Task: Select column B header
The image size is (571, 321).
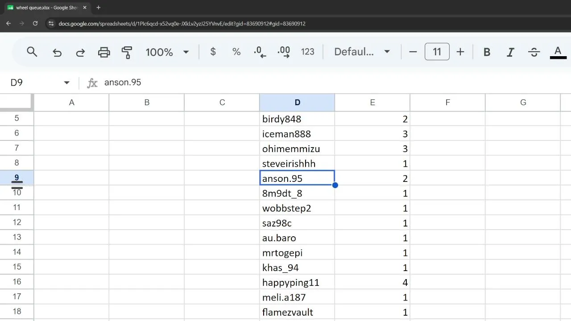Action: pos(147,103)
